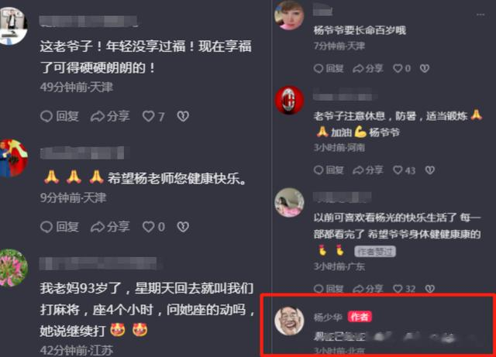The height and width of the screenshot is (357, 496).
Task: Open the AC Milan logo avatar profile
Action: [289, 100]
